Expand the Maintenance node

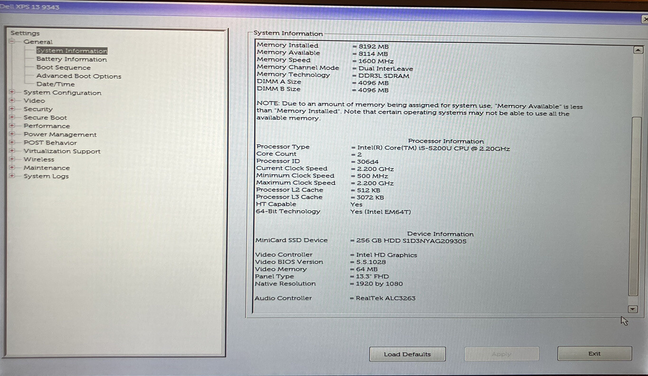tap(12, 168)
